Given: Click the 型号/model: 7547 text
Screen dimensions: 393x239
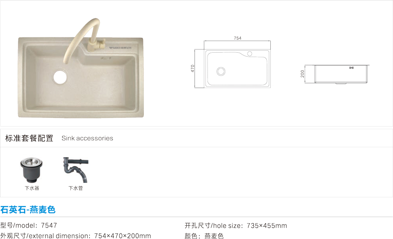Looking at the screenshot, I should pyautogui.click(x=29, y=225).
